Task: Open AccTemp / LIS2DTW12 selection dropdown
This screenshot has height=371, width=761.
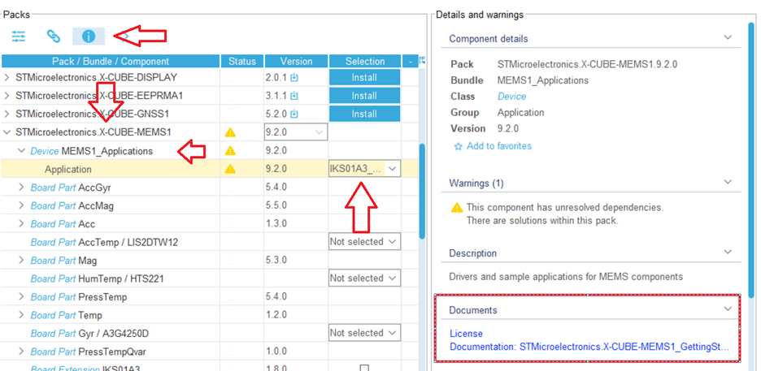Action: (364, 242)
